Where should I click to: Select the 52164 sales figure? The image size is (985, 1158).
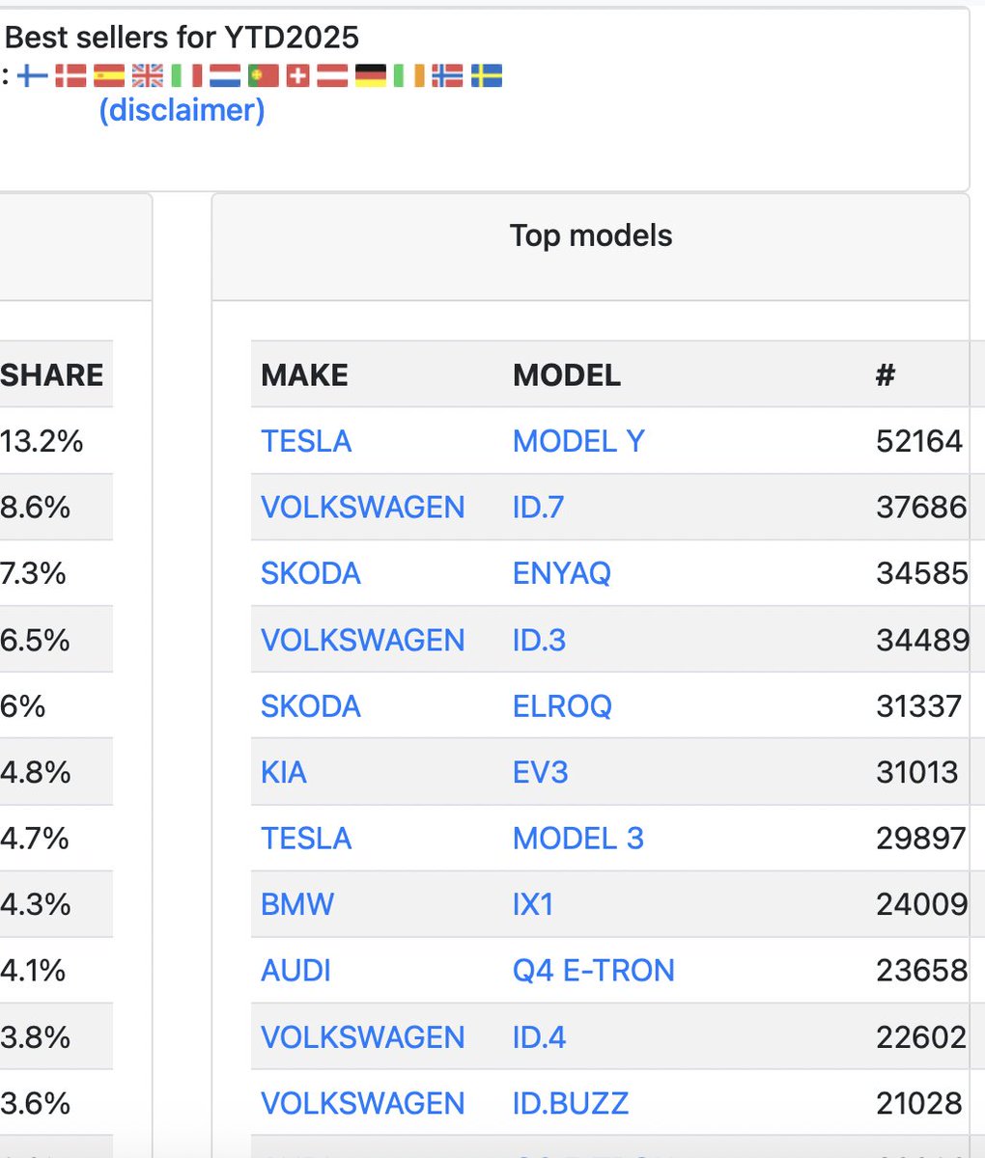(919, 441)
